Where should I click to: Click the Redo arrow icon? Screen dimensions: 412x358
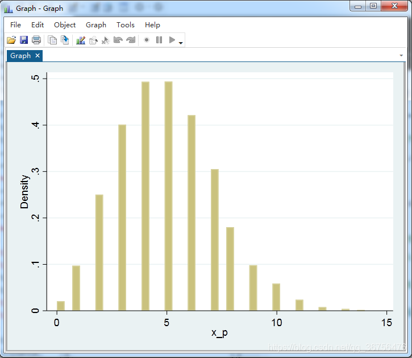pos(131,40)
